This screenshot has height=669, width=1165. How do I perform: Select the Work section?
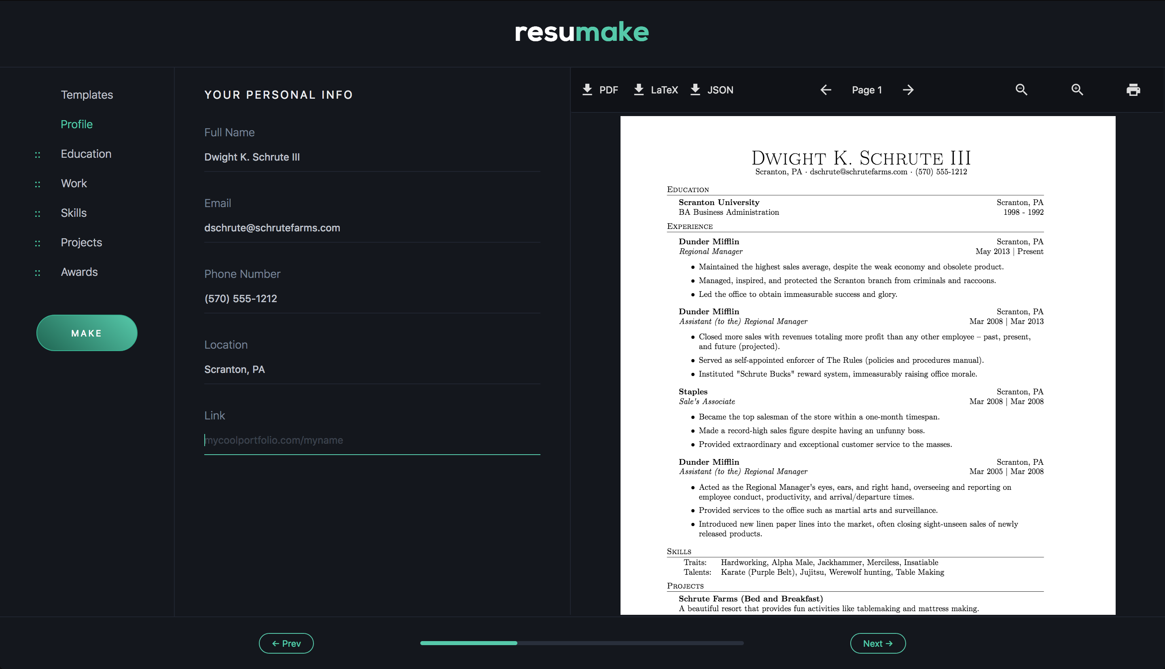coord(74,183)
